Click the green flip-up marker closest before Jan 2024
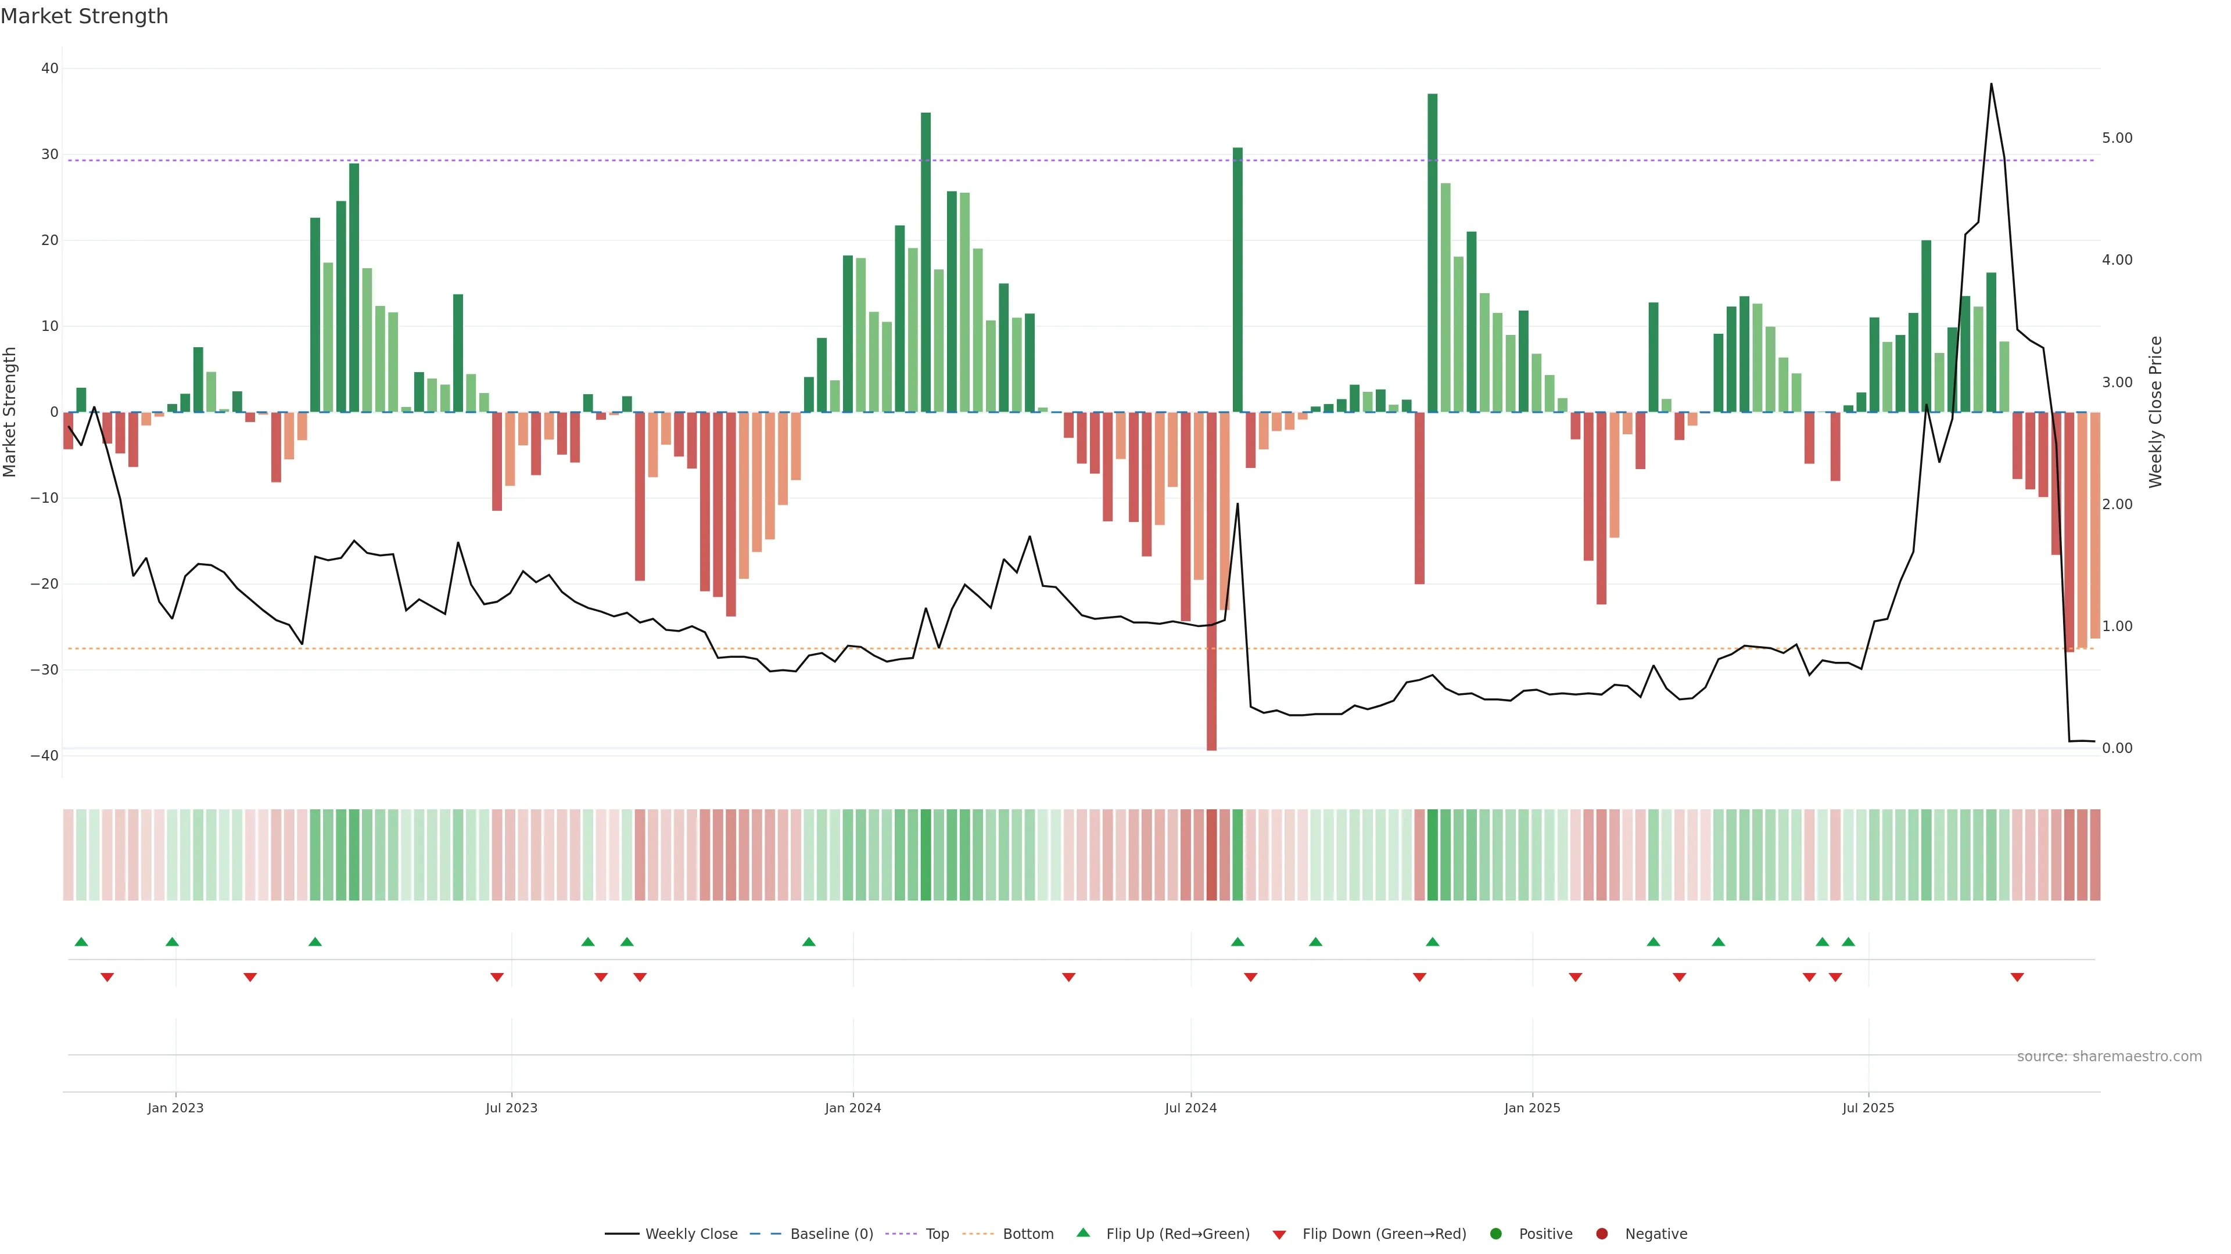 [809, 942]
